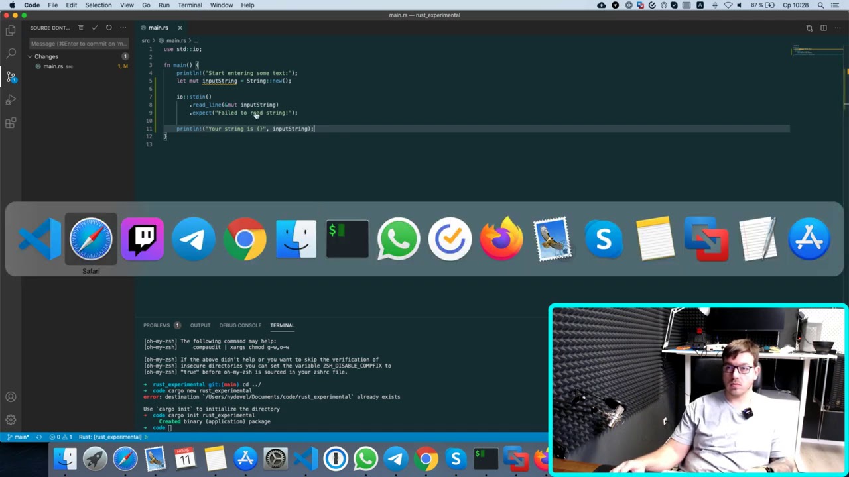Viewport: 849px width, 477px height.
Task: Commit changes with the checkmark icon
Action: click(94, 28)
